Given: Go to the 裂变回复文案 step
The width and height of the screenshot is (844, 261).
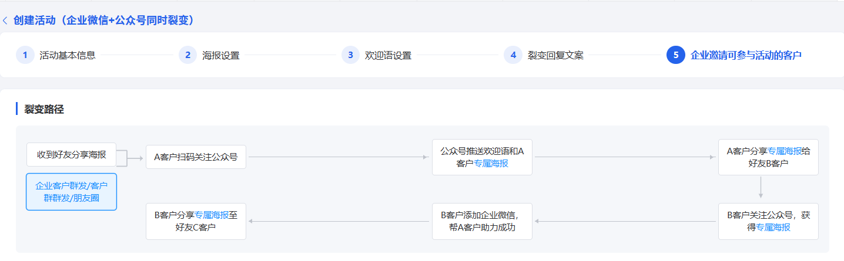Looking at the screenshot, I should [555, 56].
